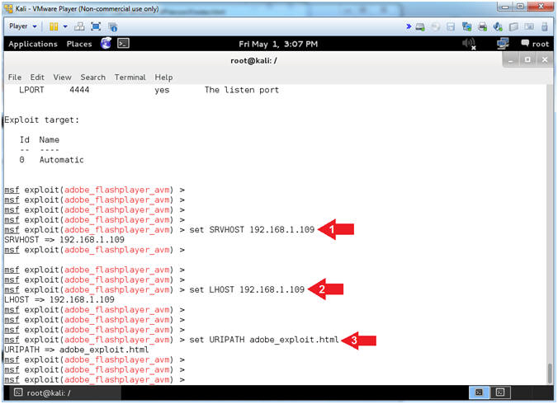Open the VMware Player menu
The image size is (558, 404).
point(23,26)
